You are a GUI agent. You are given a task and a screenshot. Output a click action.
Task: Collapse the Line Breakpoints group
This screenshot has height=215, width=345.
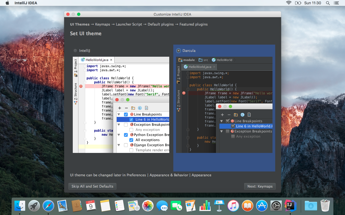click(x=119, y=114)
